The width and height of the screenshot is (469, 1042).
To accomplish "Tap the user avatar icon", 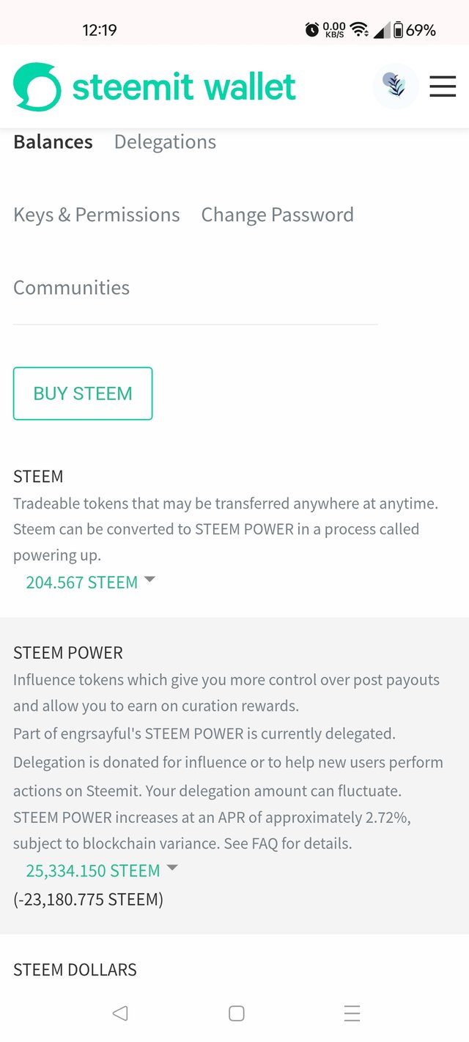I will 396,86.
